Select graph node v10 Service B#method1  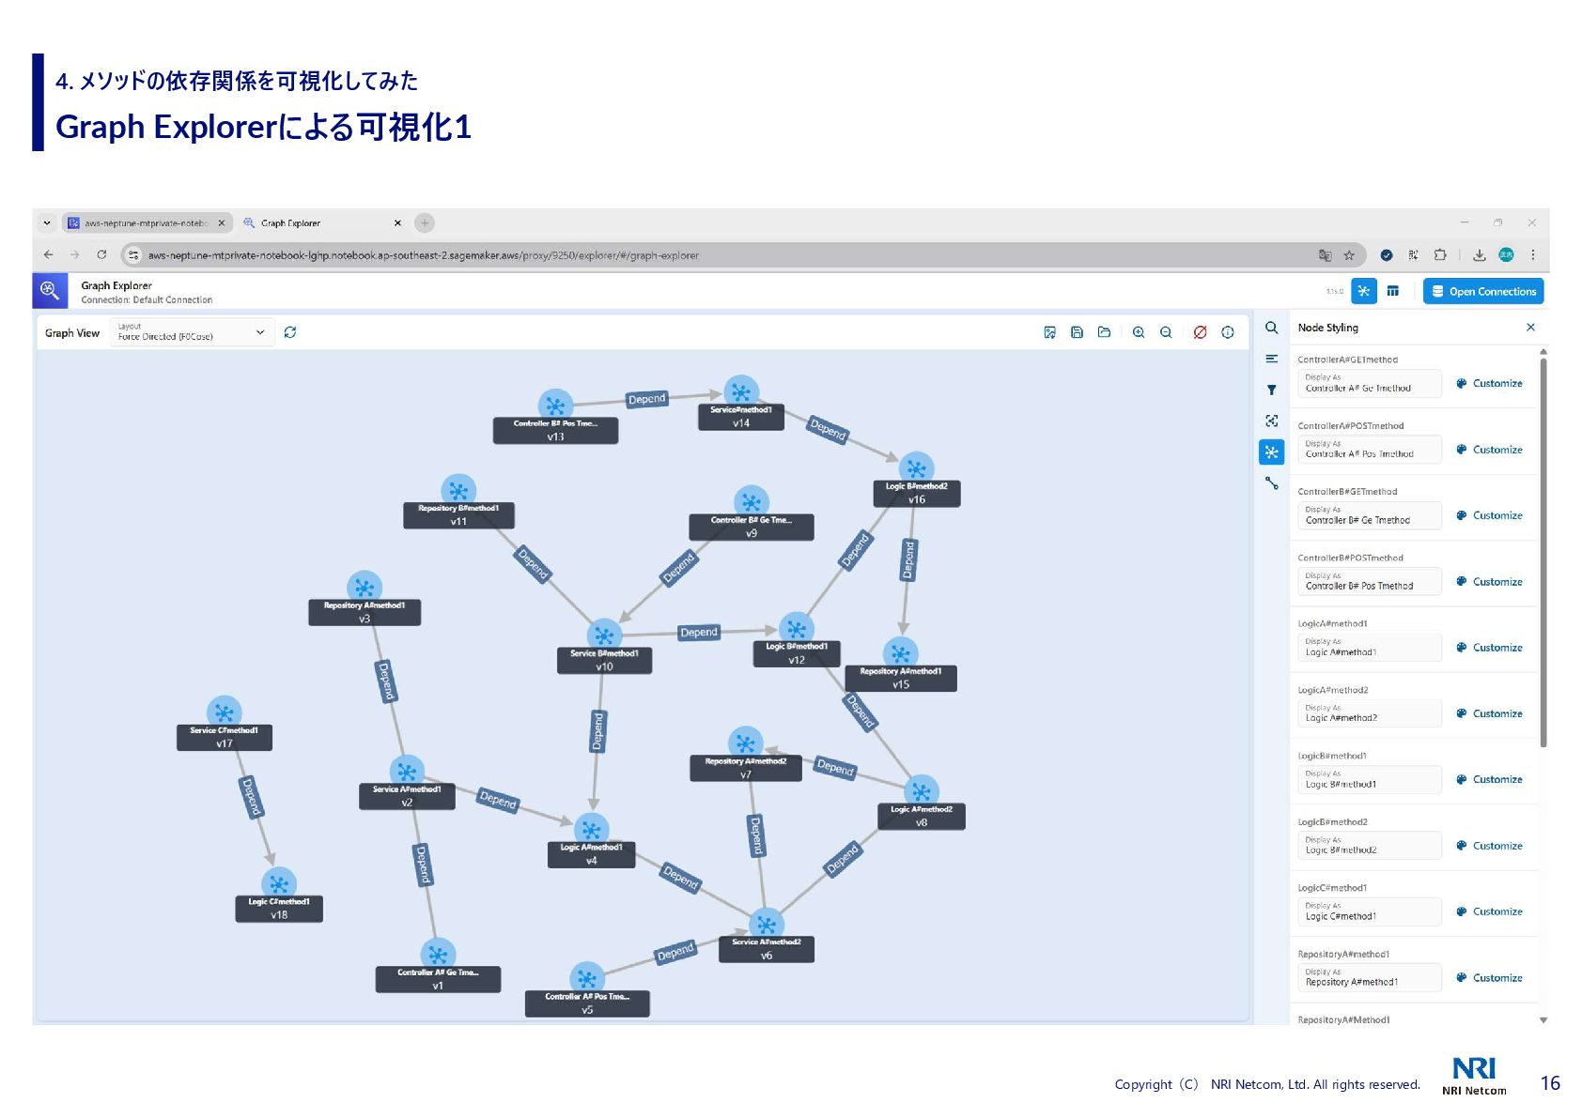(x=604, y=648)
